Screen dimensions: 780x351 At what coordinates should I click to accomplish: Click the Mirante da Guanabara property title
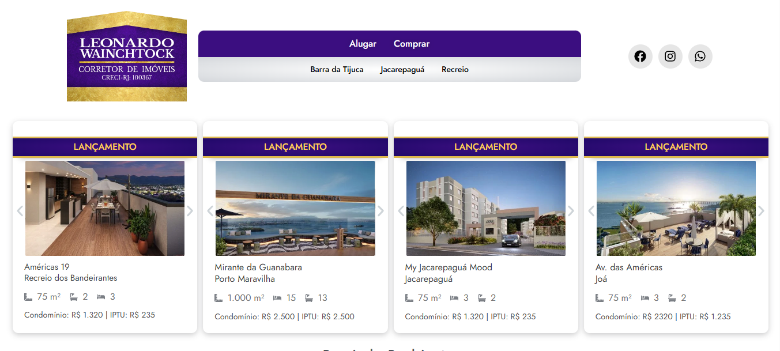coord(258,267)
